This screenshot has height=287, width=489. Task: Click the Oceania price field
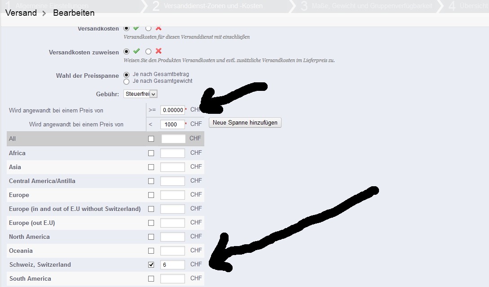click(172, 251)
